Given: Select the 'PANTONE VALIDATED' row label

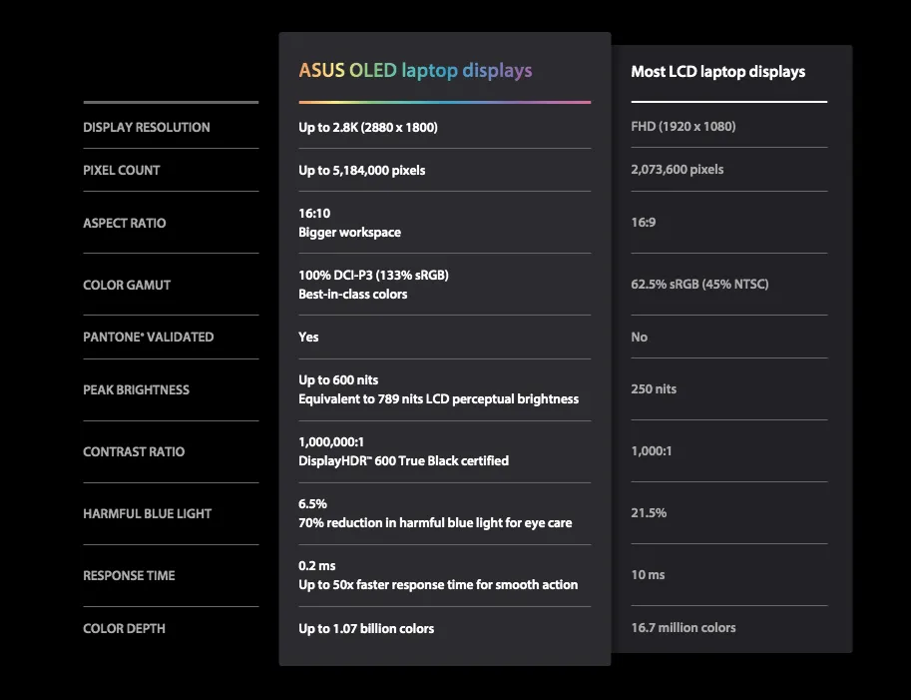Looking at the screenshot, I should [x=148, y=338].
